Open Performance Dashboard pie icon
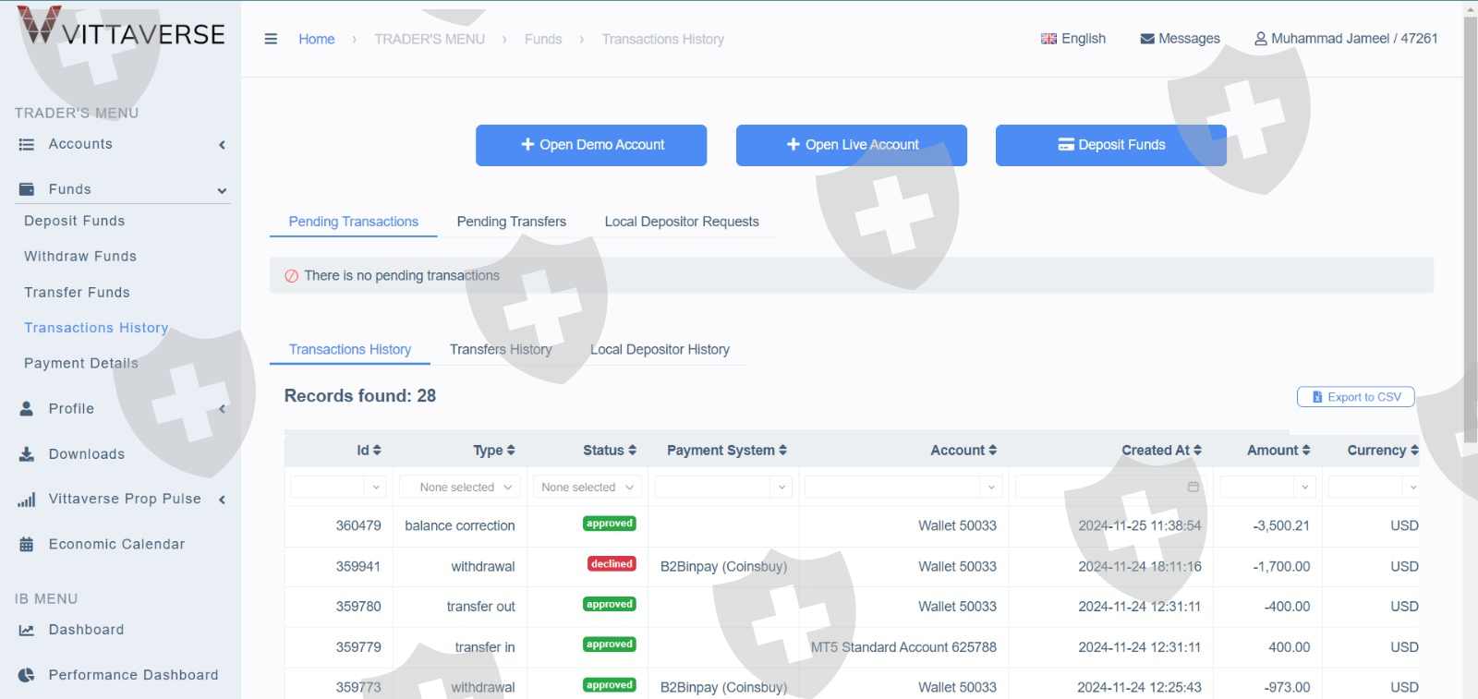Screen dimensions: 1478x699 coord(27,675)
